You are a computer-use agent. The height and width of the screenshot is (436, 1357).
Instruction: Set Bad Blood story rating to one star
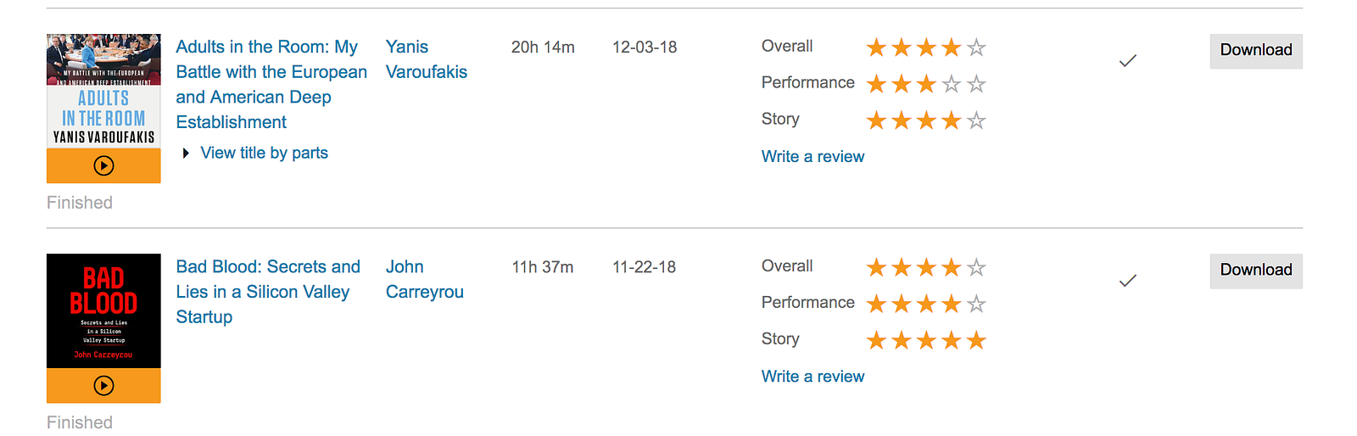pyautogui.click(x=876, y=340)
